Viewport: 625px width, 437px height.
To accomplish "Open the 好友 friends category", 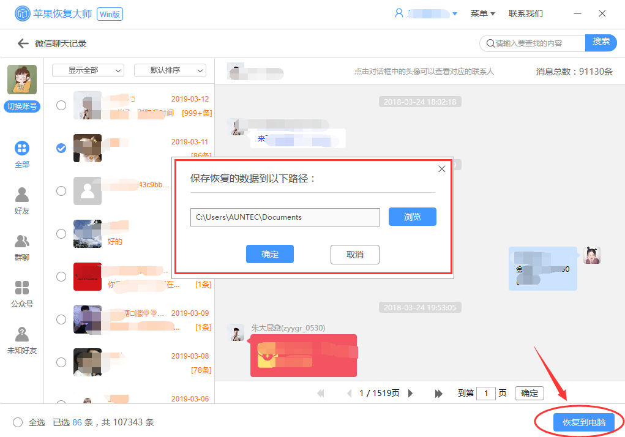I will click(22, 195).
